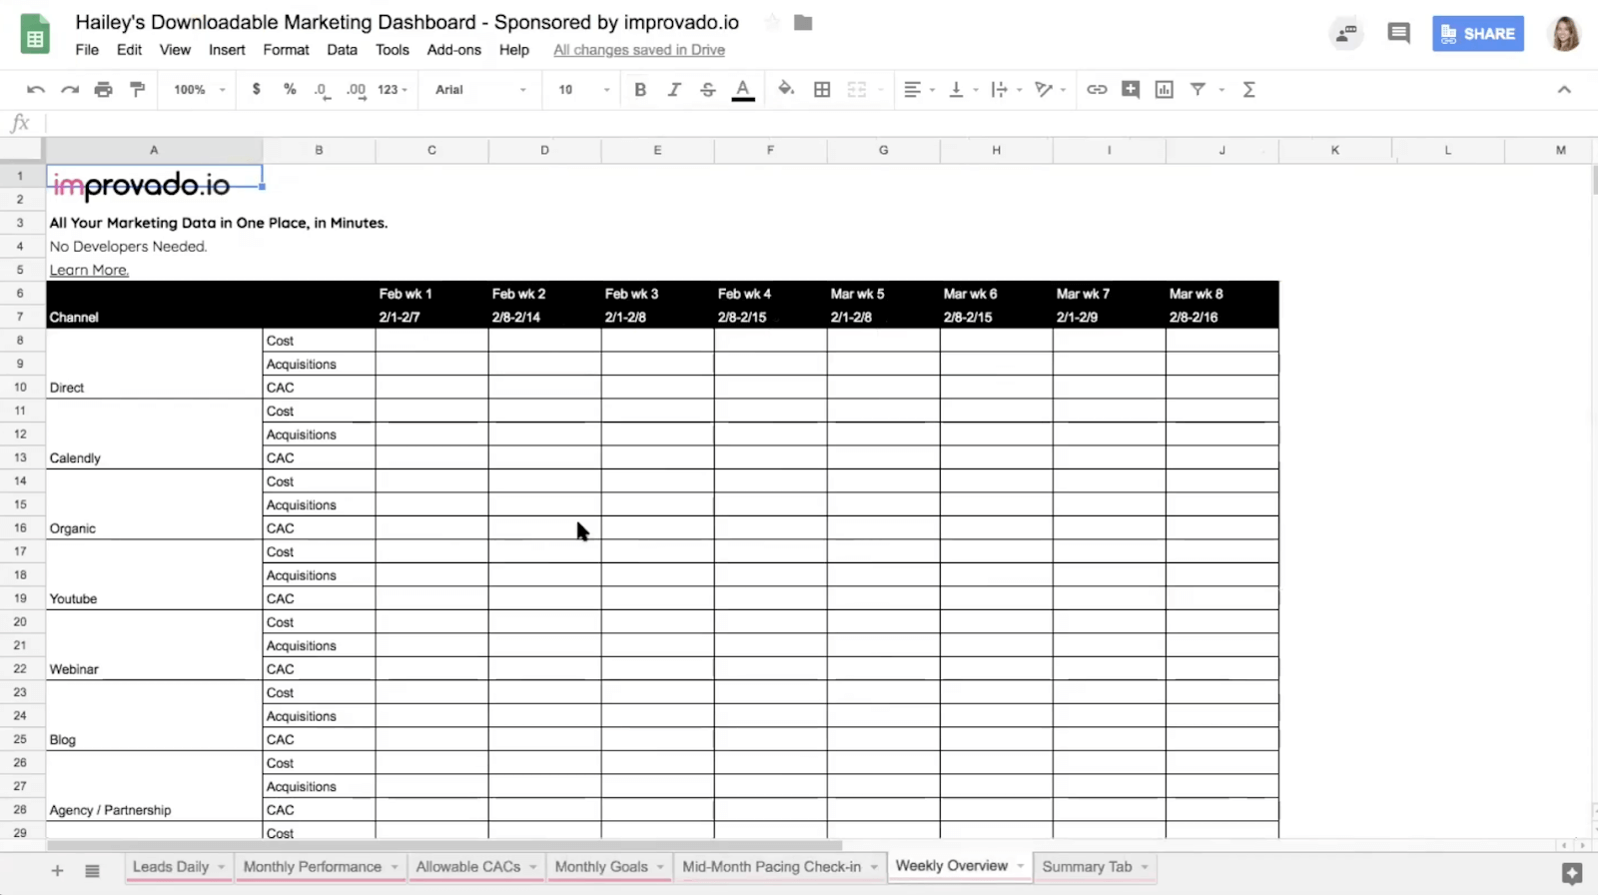Format as currency with the dollar icon
The image size is (1598, 895).
257,89
